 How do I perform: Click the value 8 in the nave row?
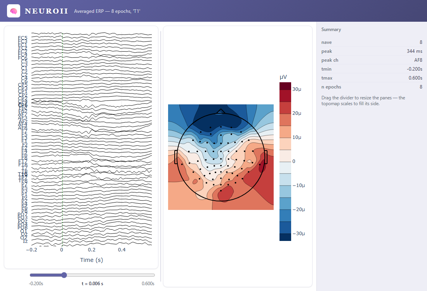pos(421,42)
